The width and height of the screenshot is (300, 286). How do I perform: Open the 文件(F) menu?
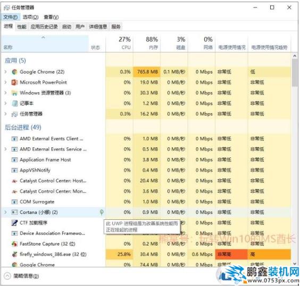(x=10, y=17)
